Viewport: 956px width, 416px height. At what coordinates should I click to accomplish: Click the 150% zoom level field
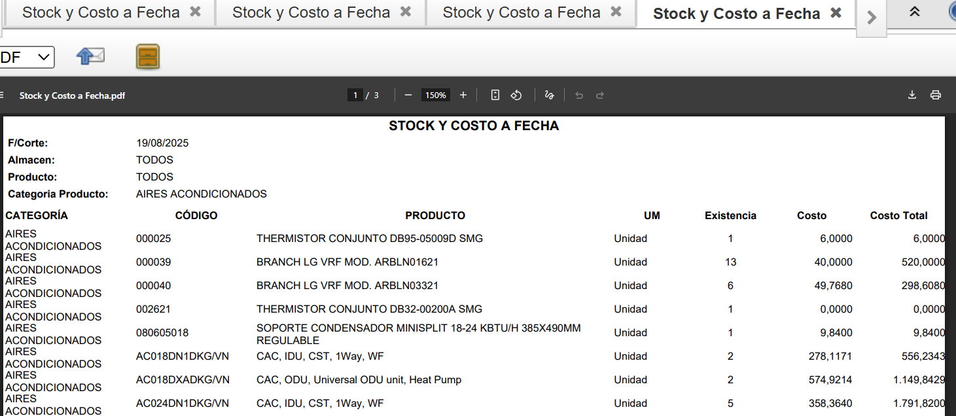pyautogui.click(x=435, y=95)
